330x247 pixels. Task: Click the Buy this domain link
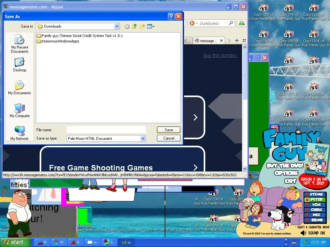[x=220, y=55]
